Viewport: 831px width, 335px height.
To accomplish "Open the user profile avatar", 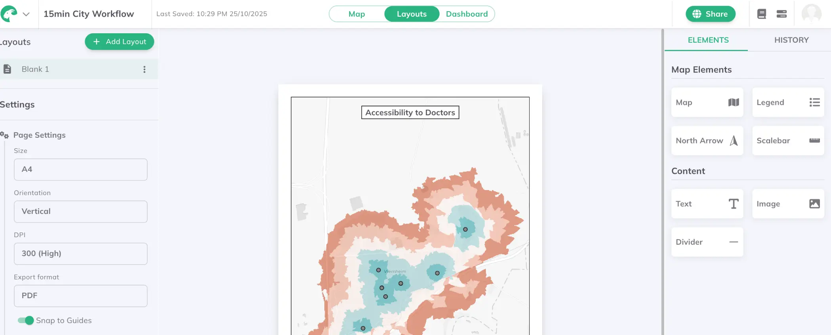I will coord(812,14).
